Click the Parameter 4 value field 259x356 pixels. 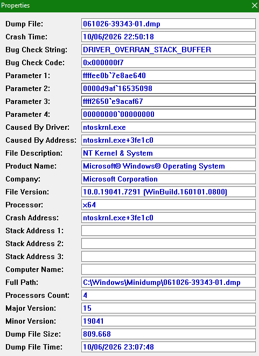tap(169, 114)
